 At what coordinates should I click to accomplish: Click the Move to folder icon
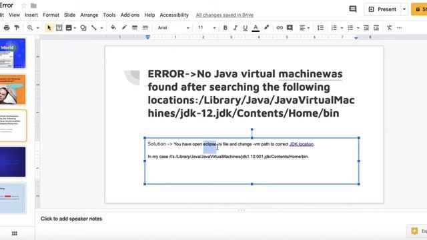click(x=33, y=5)
